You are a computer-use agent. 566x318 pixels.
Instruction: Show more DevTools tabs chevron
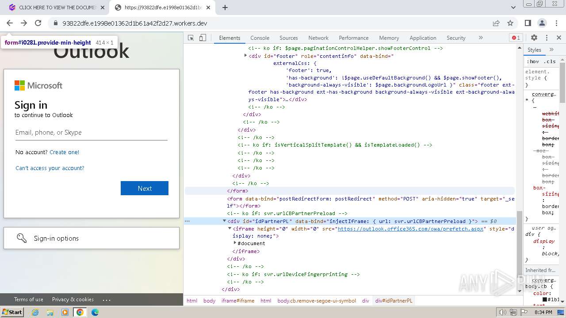[x=481, y=38]
